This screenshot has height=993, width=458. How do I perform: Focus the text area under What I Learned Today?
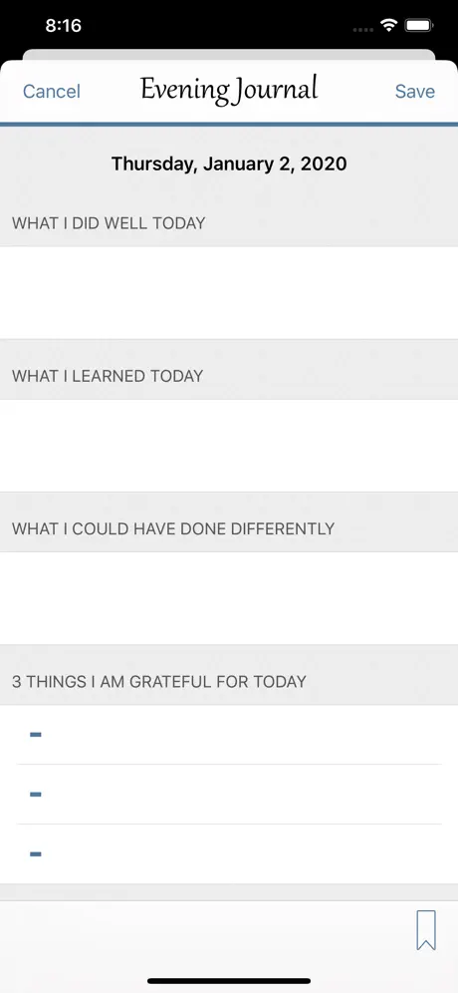(229, 446)
